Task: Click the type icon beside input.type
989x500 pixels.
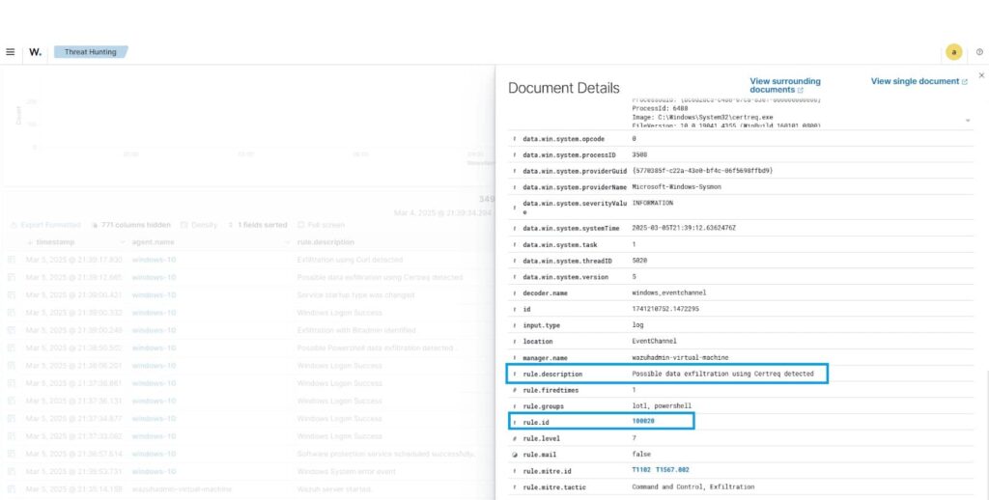Action: (515, 325)
